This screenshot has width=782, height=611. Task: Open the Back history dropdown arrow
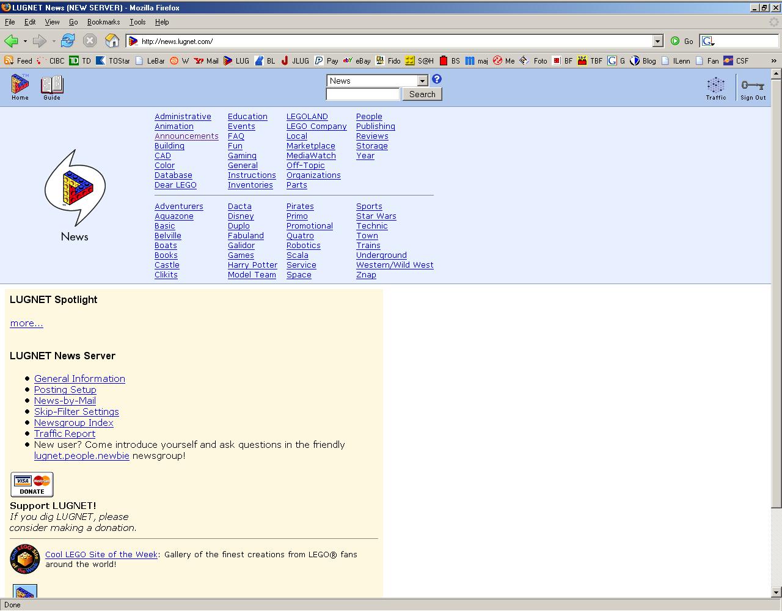click(x=25, y=41)
